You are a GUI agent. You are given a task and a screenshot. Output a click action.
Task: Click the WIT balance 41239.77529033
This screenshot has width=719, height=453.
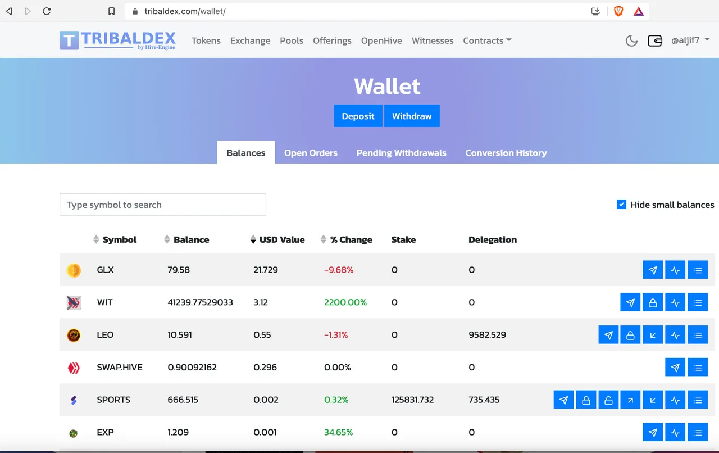click(x=201, y=302)
